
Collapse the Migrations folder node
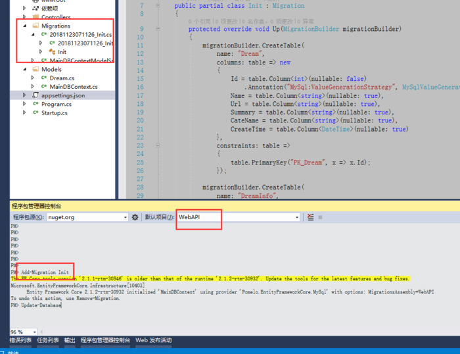pos(25,26)
